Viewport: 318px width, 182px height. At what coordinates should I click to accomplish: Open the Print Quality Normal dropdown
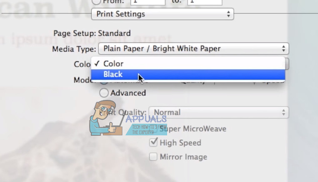click(x=219, y=112)
